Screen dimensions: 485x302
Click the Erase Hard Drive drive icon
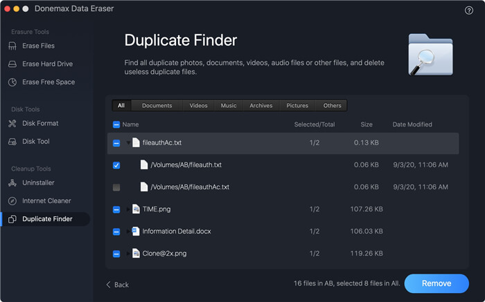12,64
